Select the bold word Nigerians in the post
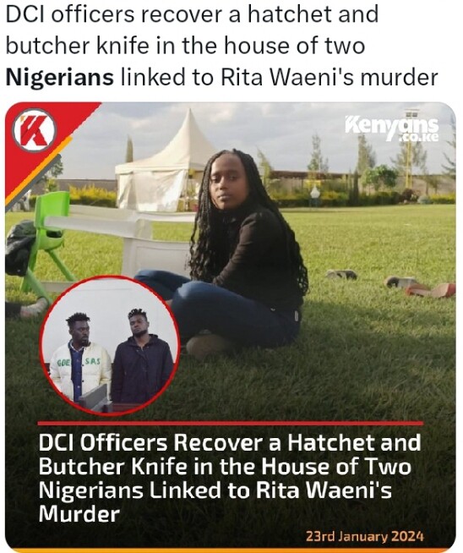This screenshot has height=553, width=463. [x=60, y=77]
